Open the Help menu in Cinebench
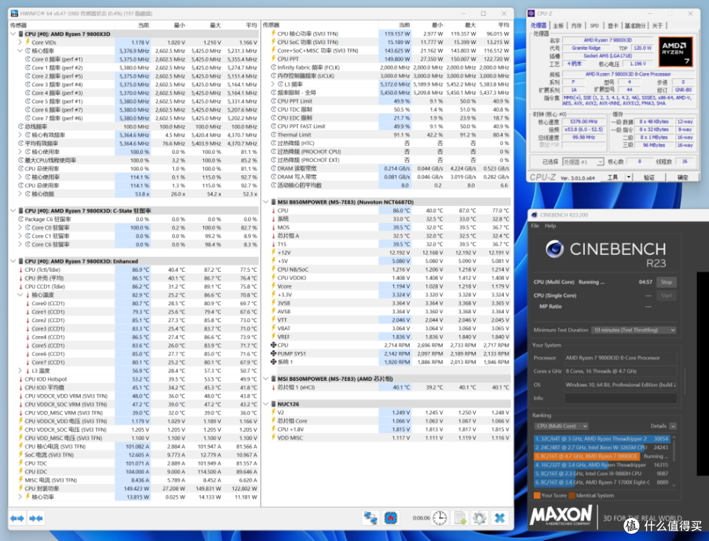 tap(550, 225)
